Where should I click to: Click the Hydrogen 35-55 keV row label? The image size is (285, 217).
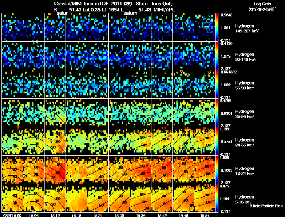(x=245, y=114)
